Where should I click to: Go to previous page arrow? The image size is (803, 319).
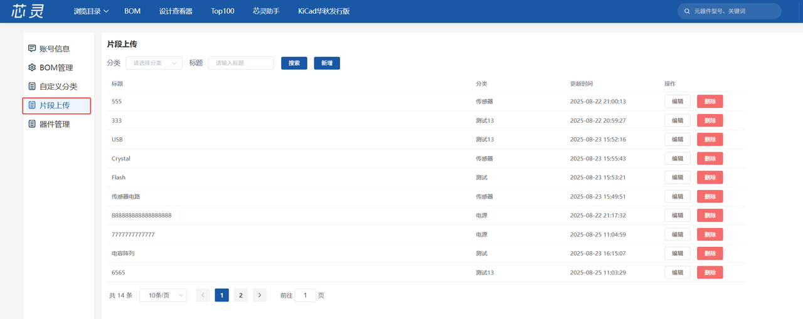(203, 295)
